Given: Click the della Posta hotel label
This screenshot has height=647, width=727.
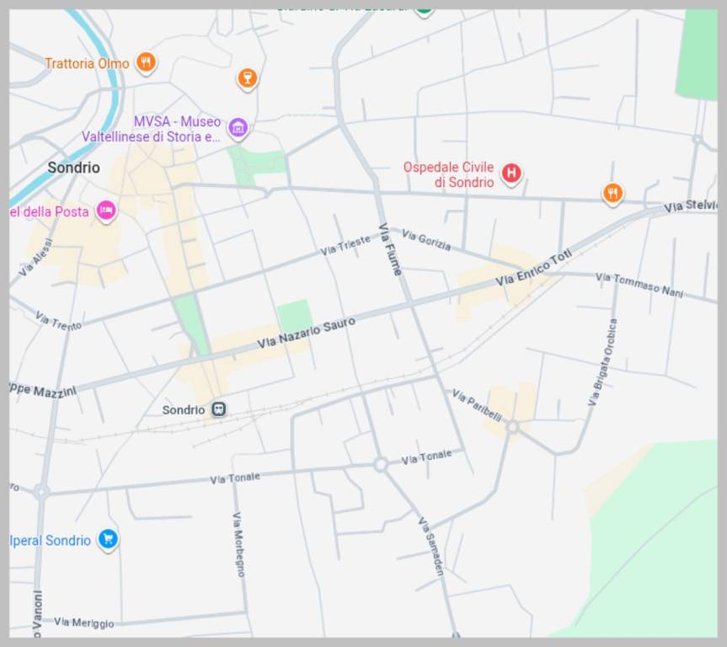Looking at the screenshot, I should click(x=49, y=212).
